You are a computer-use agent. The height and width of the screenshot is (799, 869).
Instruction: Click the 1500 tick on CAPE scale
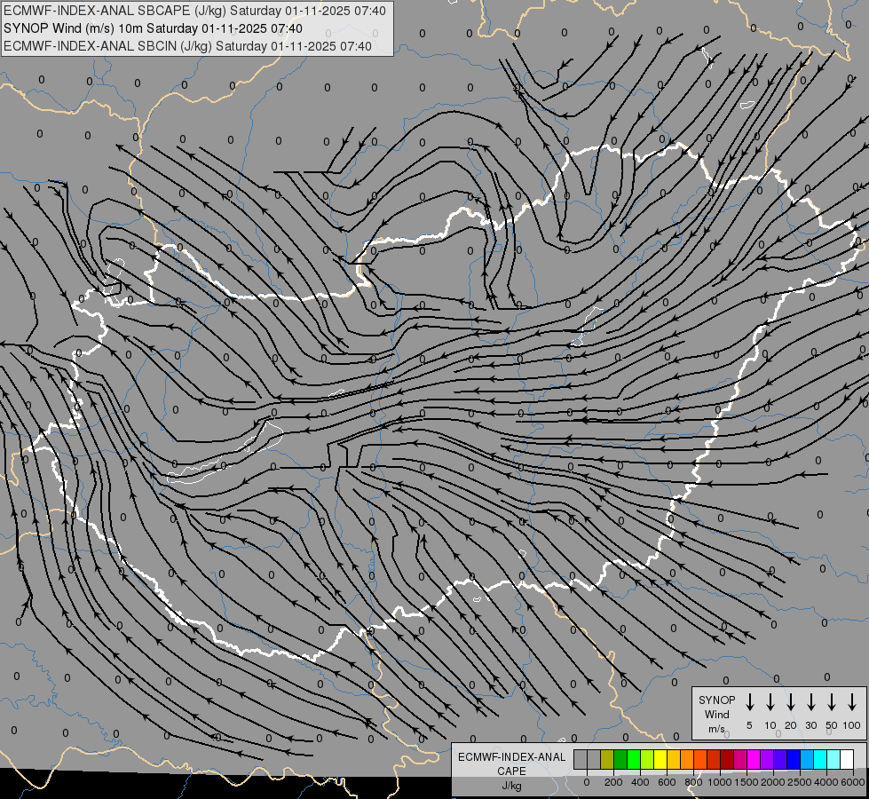point(747,782)
